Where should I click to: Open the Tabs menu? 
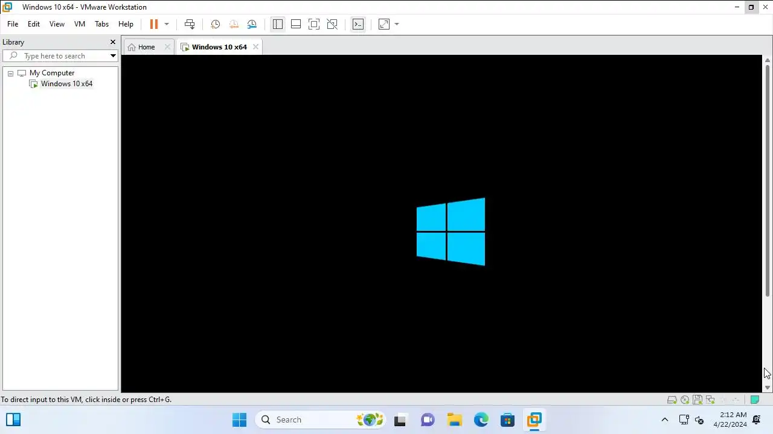[102, 24]
